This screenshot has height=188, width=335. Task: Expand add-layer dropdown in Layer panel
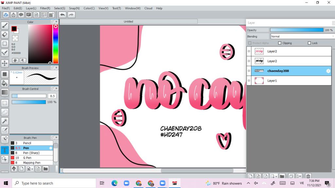click(x=276, y=177)
